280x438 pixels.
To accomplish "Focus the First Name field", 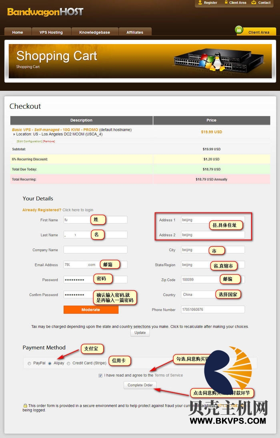I will pyautogui.click(x=95, y=220).
